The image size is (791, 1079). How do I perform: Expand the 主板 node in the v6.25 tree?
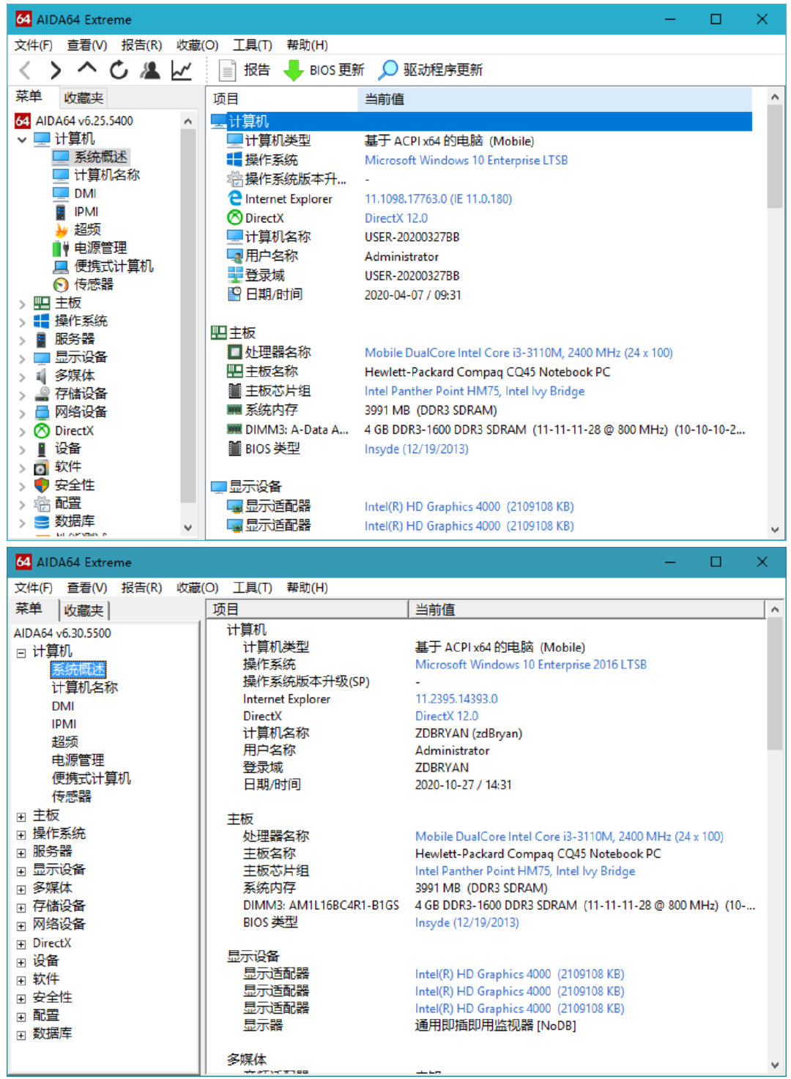22,303
